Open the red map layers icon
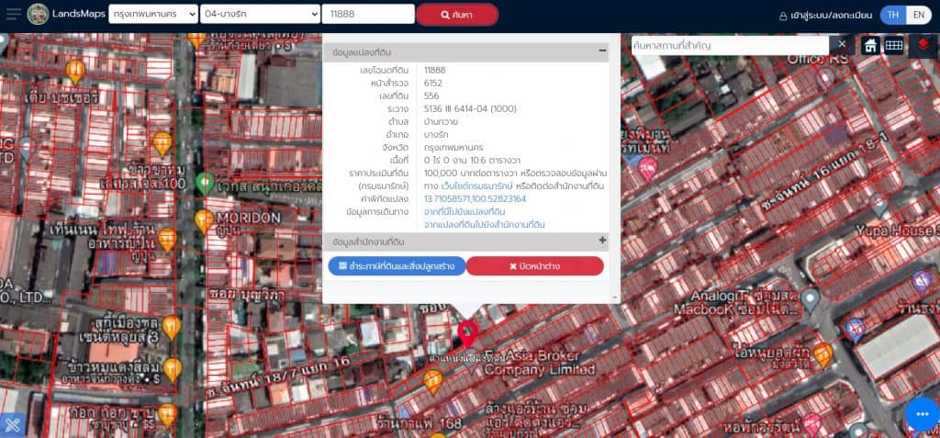This screenshot has height=438, width=940. pyautogui.click(x=923, y=45)
